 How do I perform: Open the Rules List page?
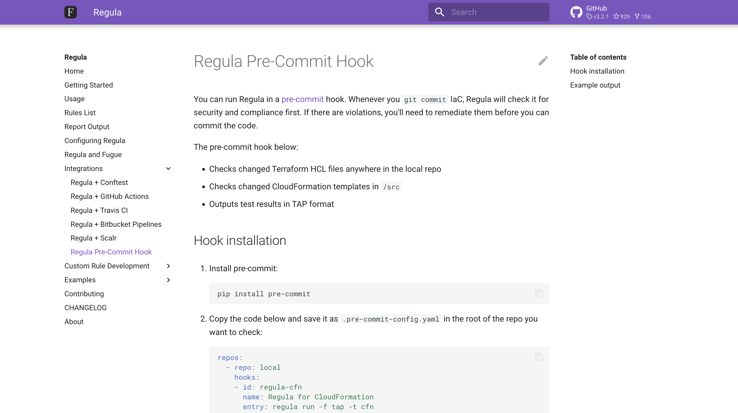[x=80, y=113]
